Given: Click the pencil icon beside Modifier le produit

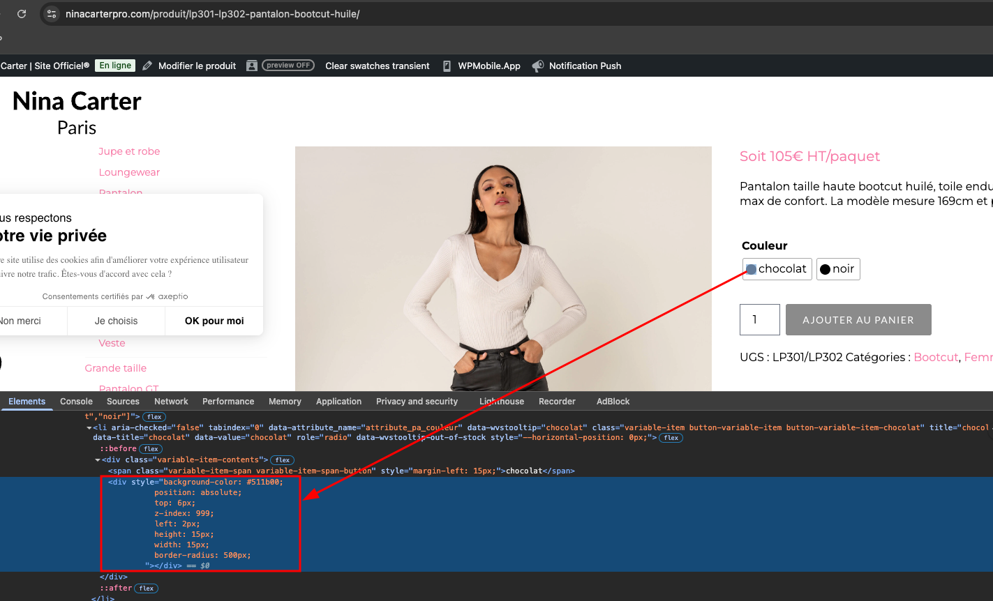Looking at the screenshot, I should click(x=147, y=66).
